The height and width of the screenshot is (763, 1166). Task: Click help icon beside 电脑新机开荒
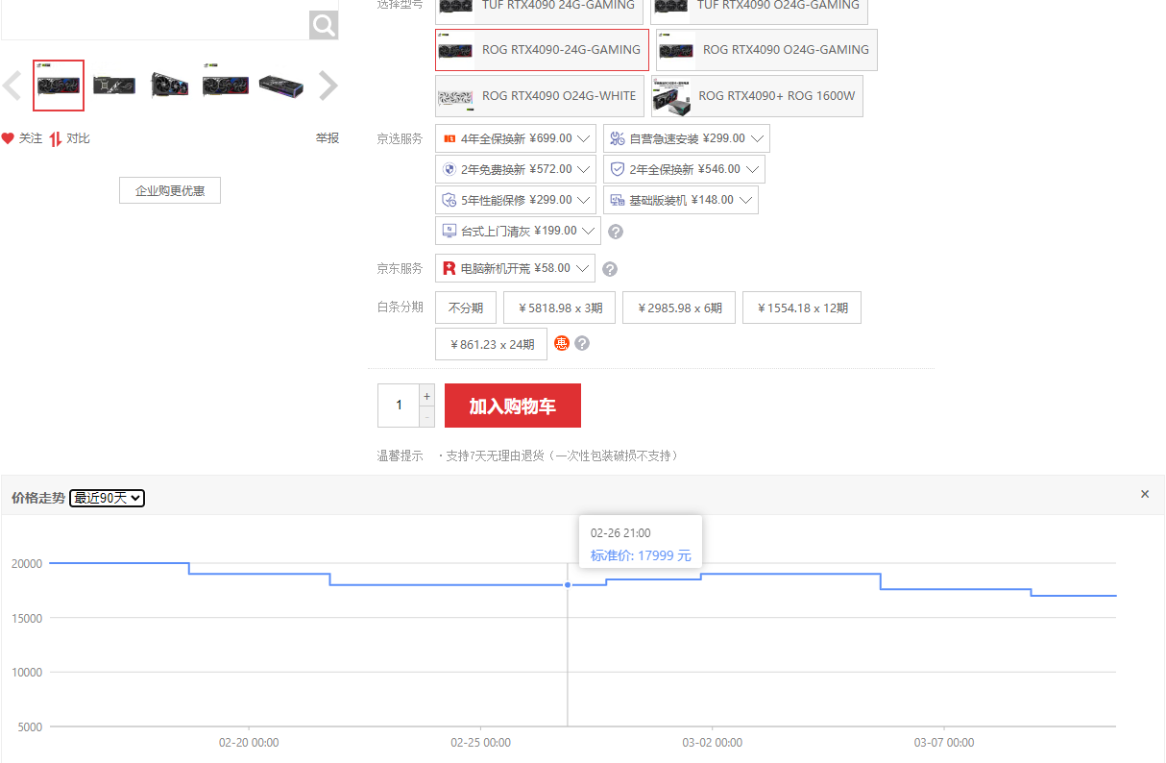click(609, 269)
